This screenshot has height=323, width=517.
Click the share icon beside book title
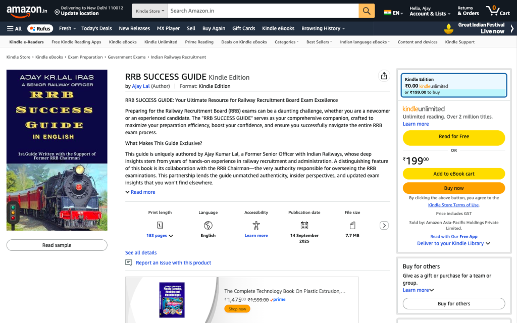click(384, 76)
